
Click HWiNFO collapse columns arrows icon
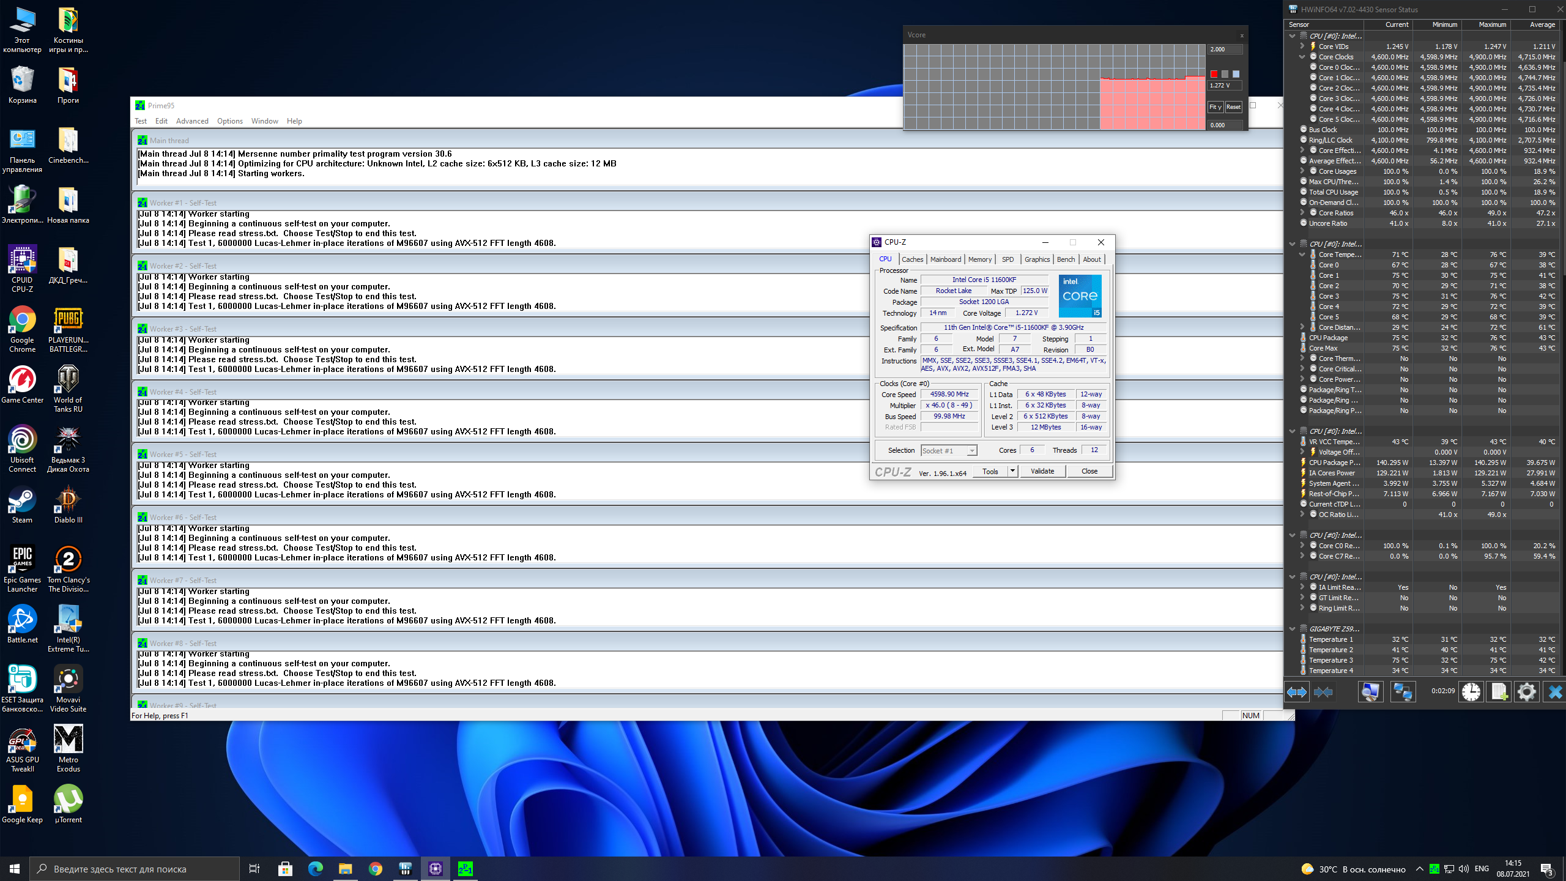(x=1324, y=692)
